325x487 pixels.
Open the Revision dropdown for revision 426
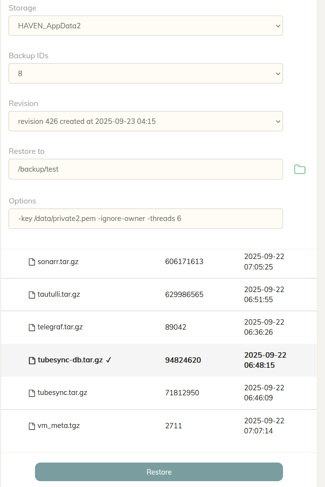[145, 121]
